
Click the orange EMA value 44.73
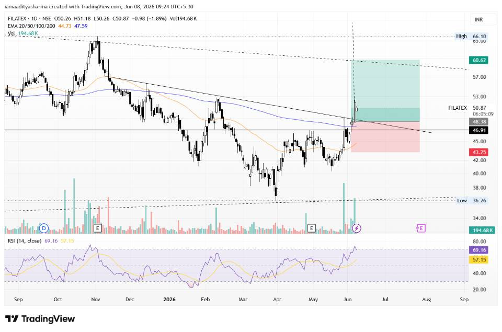tap(65, 26)
